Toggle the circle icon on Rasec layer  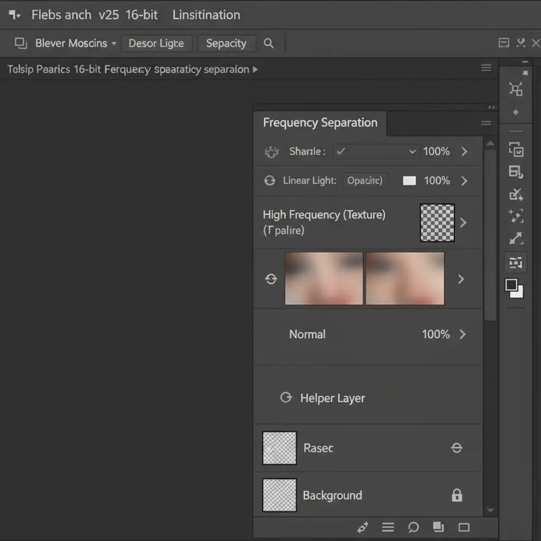[x=456, y=448]
